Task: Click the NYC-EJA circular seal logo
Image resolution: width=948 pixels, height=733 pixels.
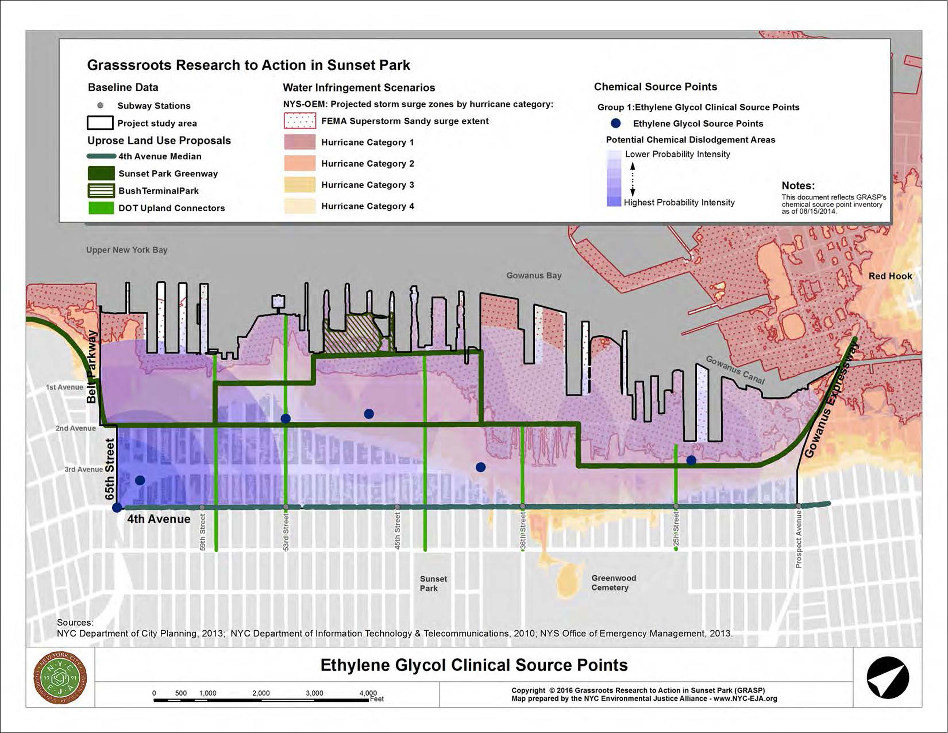Action: click(60, 677)
